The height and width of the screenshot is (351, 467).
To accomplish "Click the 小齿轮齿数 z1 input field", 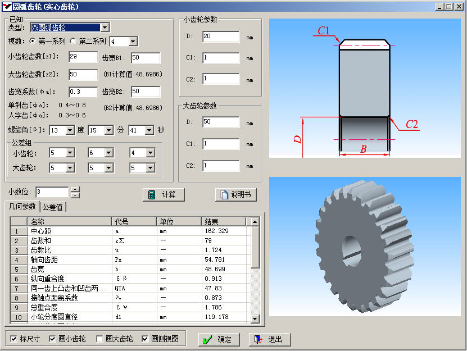I will (83, 57).
